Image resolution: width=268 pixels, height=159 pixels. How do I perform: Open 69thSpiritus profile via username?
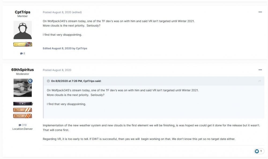pyautogui.click(x=23, y=70)
